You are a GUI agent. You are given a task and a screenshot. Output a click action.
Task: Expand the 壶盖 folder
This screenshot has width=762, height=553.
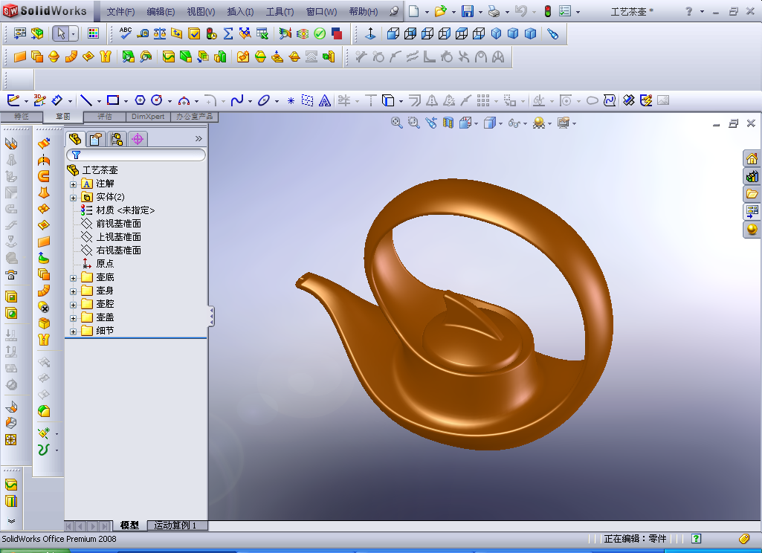pyautogui.click(x=73, y=318)
